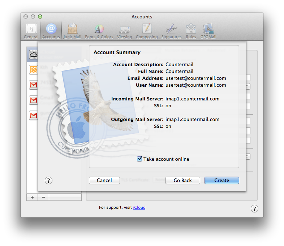Click the Create button
This screenshot has width=284, height=246.
click(222, 181)
